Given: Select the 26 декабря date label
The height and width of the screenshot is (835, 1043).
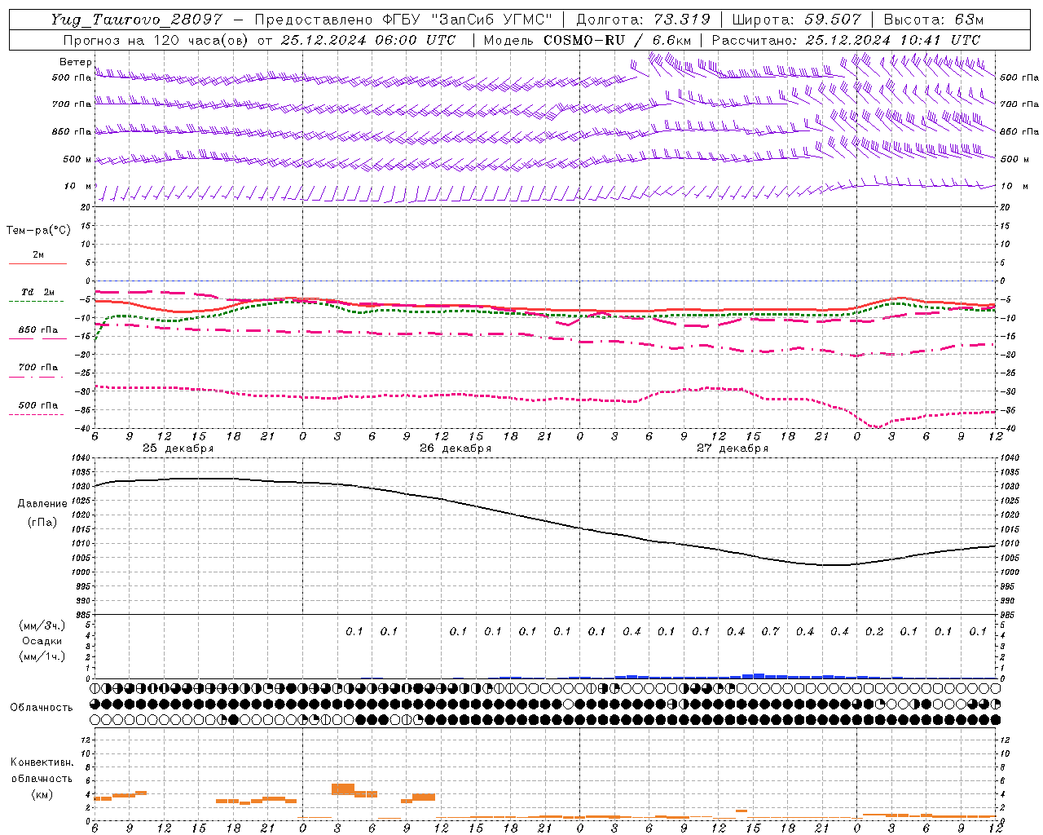Looking at the screenshot, I should pyautogui.click(x=455, y=448).
